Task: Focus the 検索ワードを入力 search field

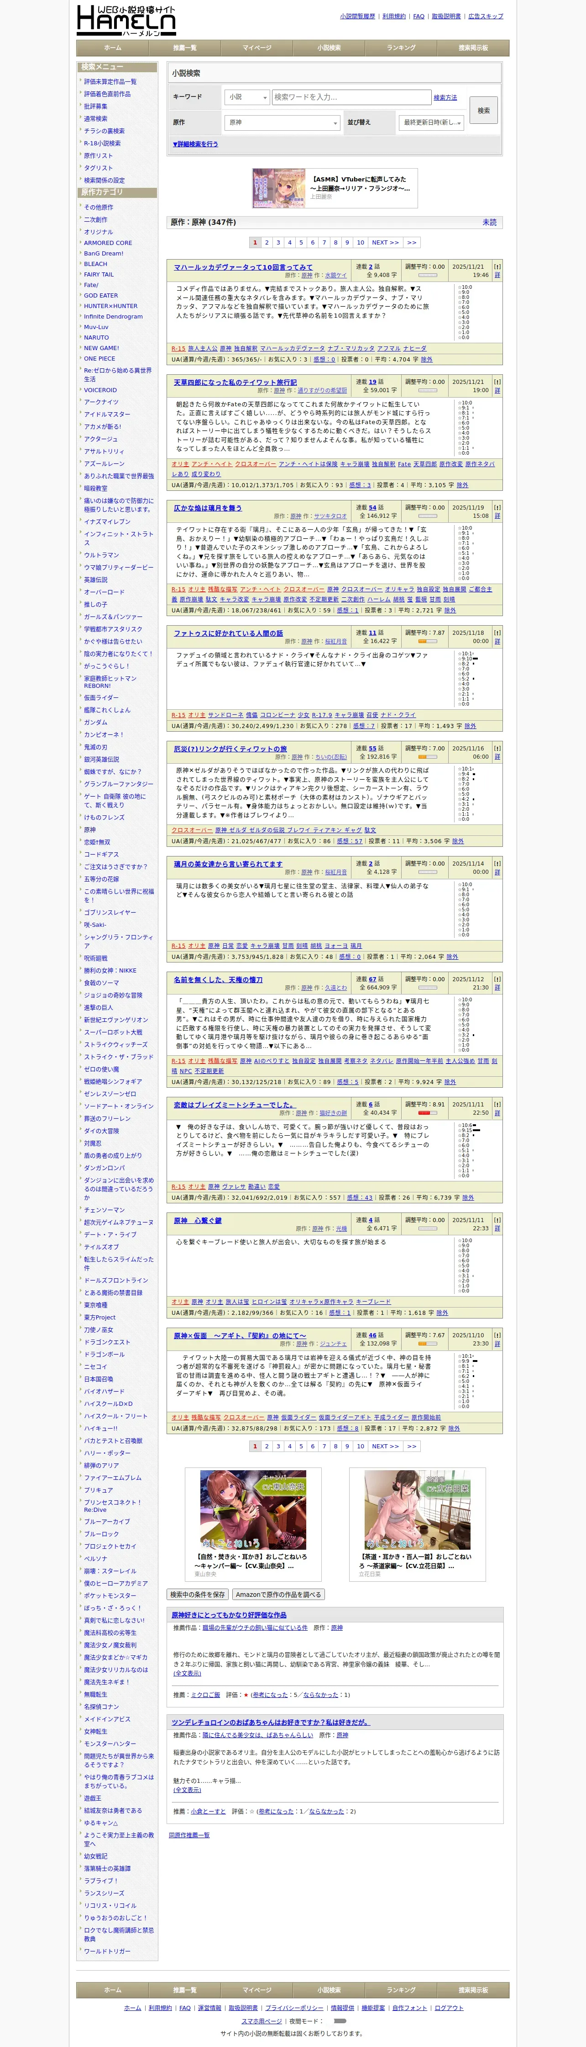Action: click(x=352, y=97)
